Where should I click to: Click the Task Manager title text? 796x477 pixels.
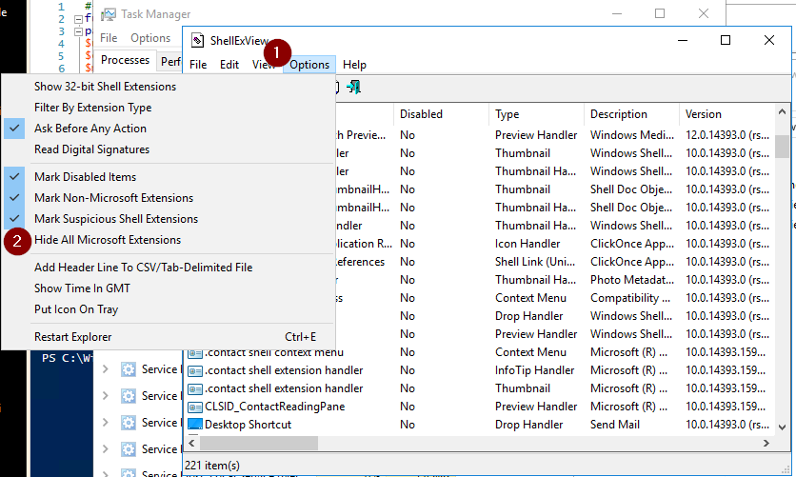pos(156,14)
